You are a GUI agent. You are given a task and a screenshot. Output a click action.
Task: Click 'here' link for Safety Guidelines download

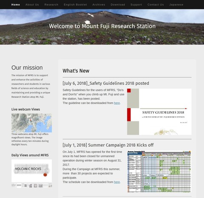pos(117,103)
